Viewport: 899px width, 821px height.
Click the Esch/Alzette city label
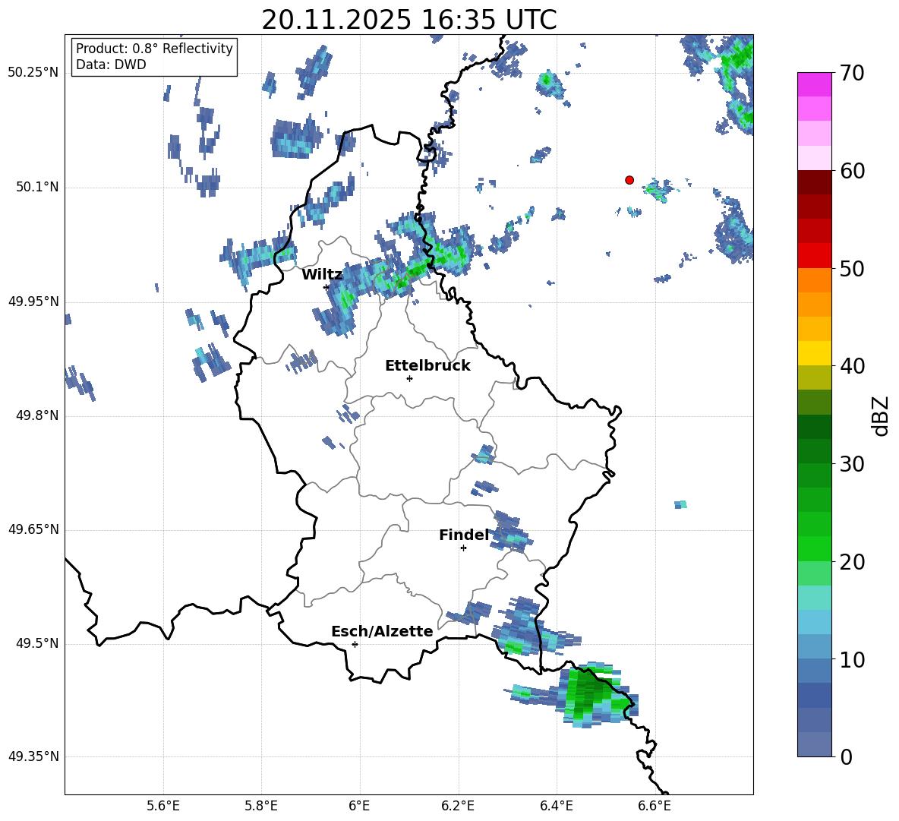pyautogui.click(x=382, y=632)
